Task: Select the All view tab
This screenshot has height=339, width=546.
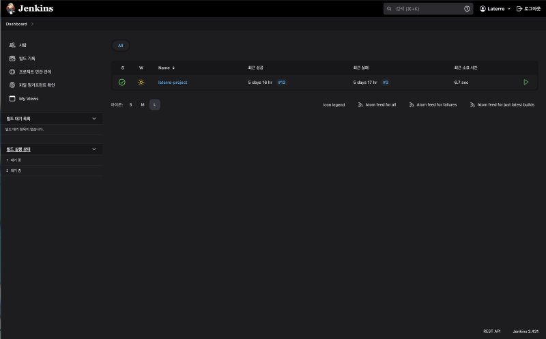Action: point(121,46)
